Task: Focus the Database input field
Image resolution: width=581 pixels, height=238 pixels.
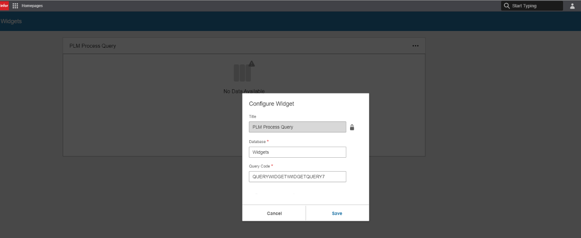Action: click(x=297, y=152)
